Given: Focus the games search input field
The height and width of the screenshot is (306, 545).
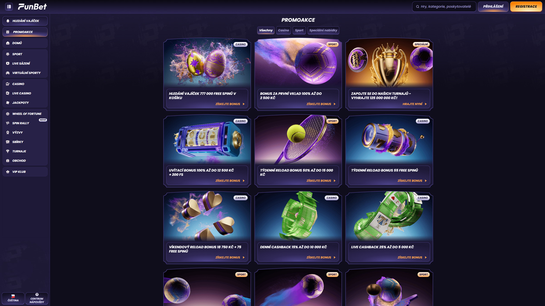Looking at the screenshot, I should pyautogui.click(x=444, y=7).
